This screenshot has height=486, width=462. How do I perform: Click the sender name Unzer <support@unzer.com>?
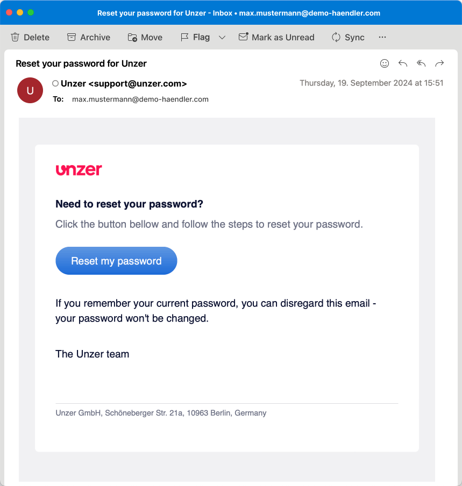click(x=124, y=83)
